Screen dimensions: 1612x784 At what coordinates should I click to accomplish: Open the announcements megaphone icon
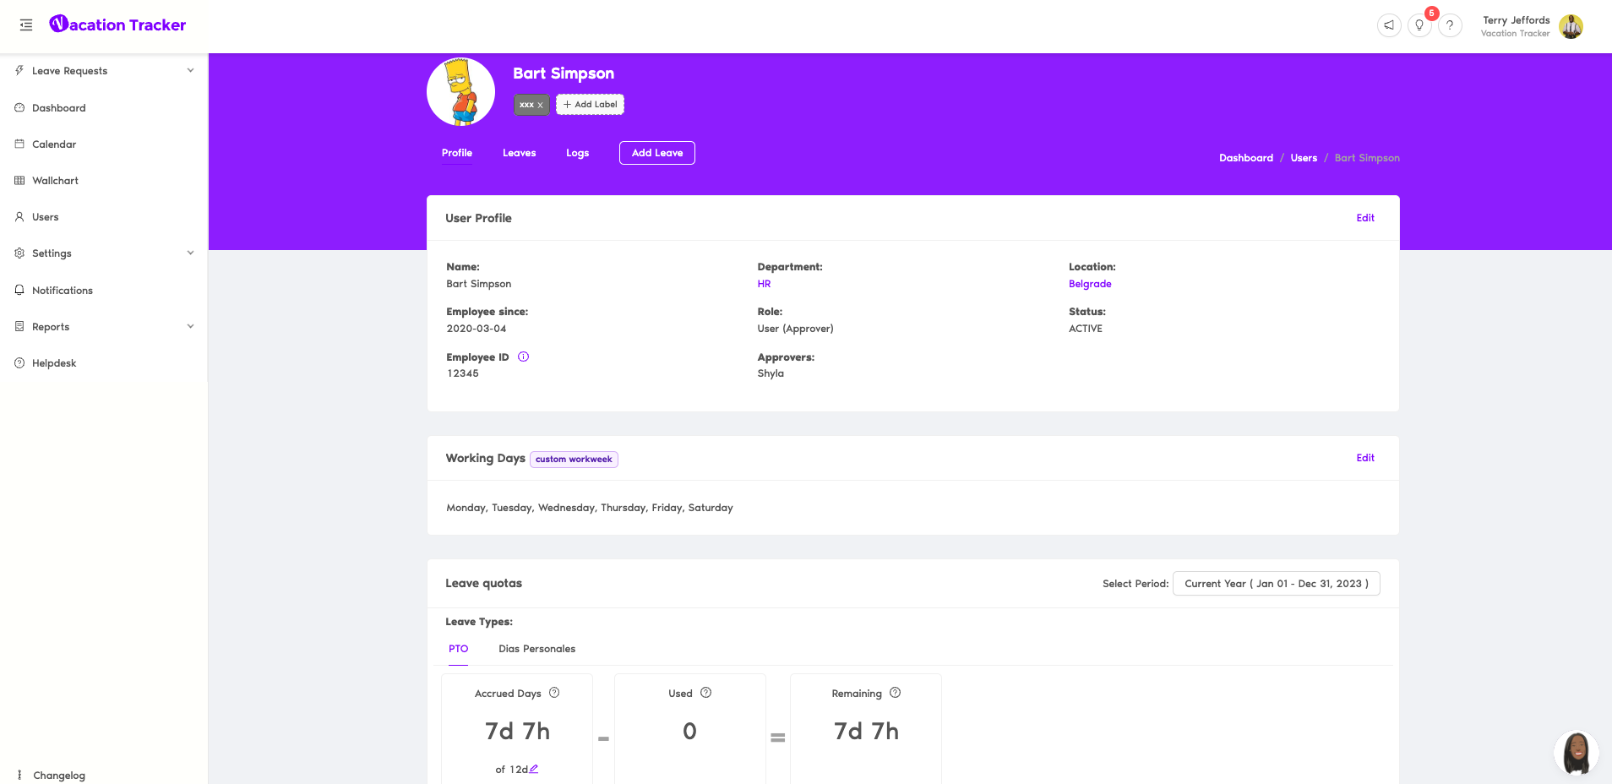pos(1389,25)
